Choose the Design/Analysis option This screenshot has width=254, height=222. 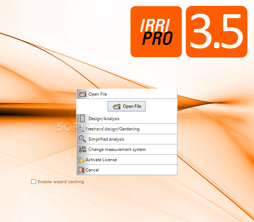tap(127, 119)
